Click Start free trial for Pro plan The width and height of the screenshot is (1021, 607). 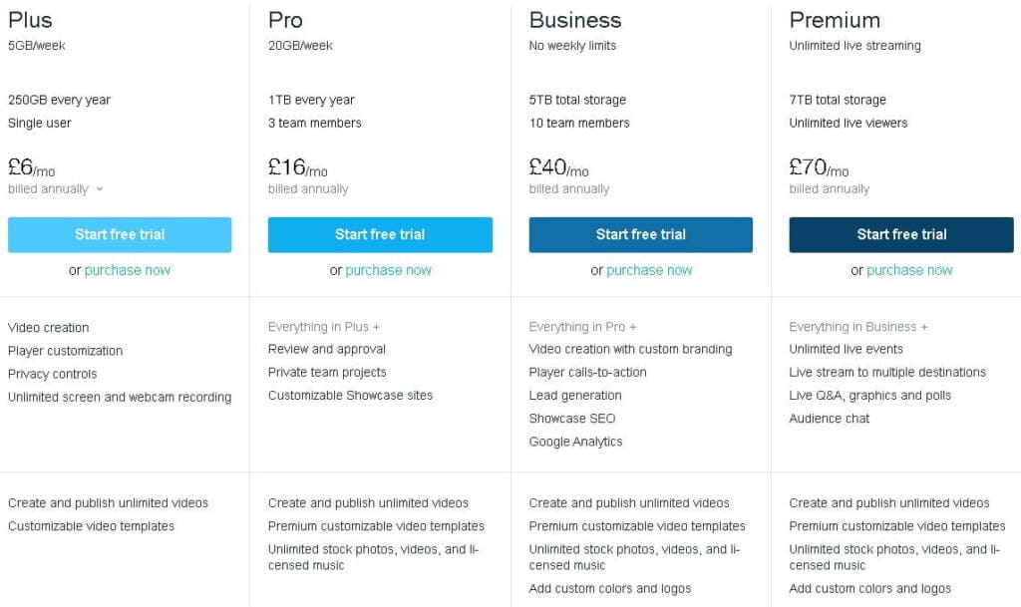pyautogui.click(x=380, y=234)
